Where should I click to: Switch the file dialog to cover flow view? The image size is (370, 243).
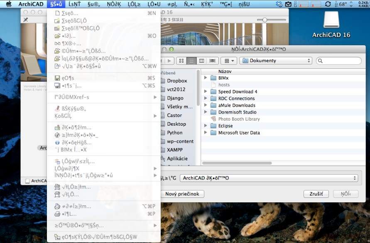pyautogui.click(x=212, y=61)
